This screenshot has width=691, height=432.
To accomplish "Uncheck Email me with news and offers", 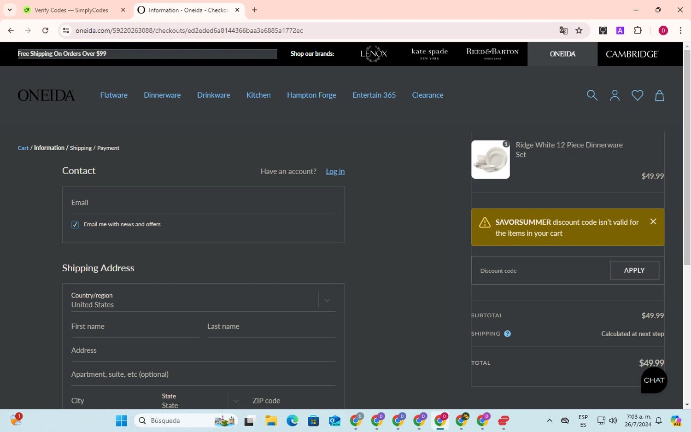I will coord(75,225).
